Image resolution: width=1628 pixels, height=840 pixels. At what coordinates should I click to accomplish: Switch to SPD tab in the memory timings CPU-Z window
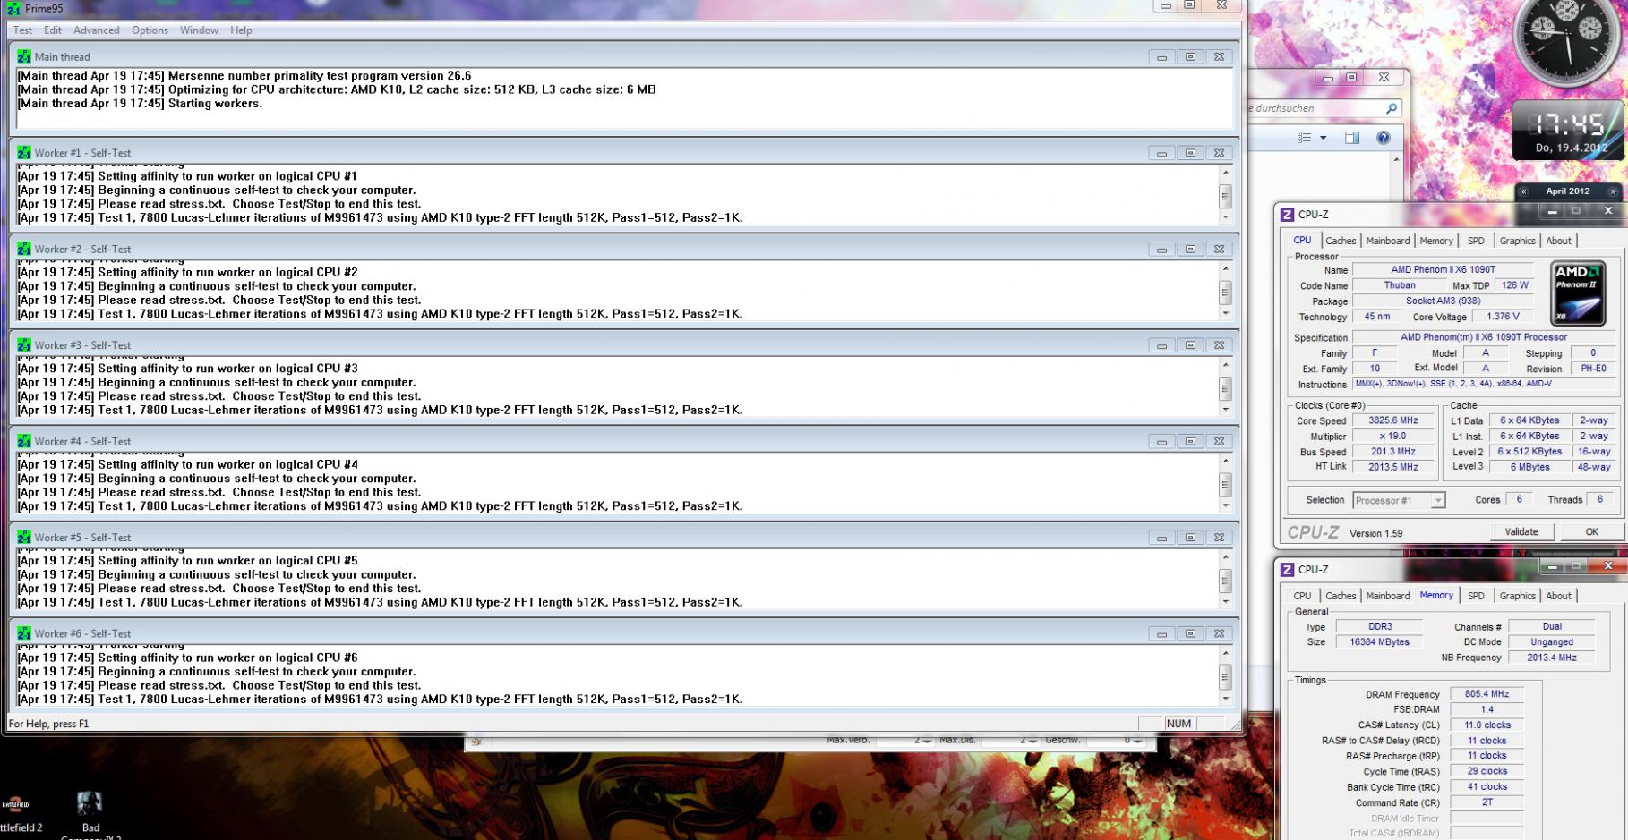pyautogui.click(x=1476, y=596)
